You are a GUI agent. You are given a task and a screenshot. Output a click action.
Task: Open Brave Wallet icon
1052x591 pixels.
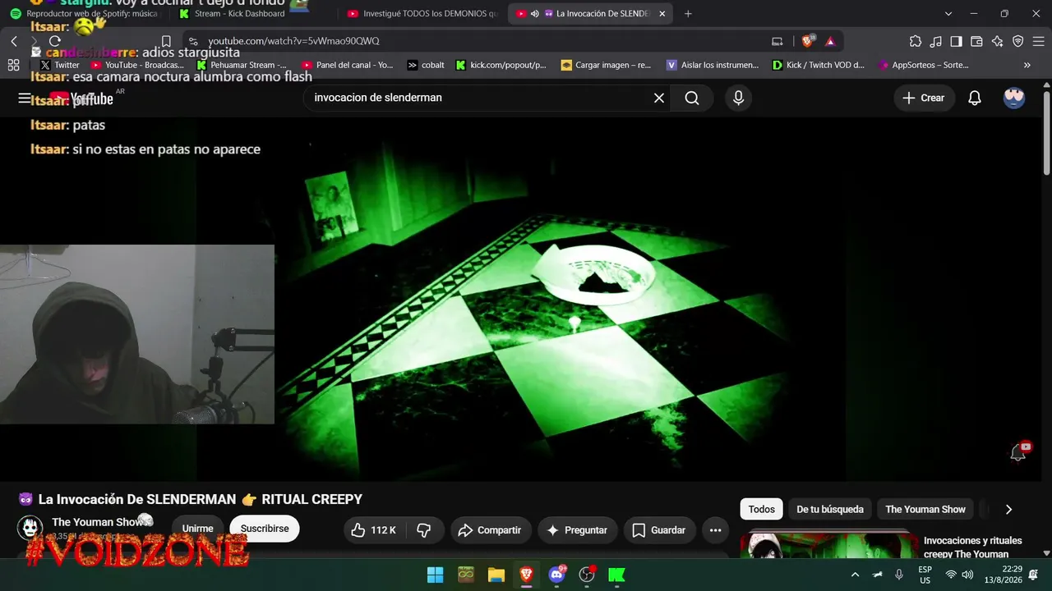pos(977,41)
